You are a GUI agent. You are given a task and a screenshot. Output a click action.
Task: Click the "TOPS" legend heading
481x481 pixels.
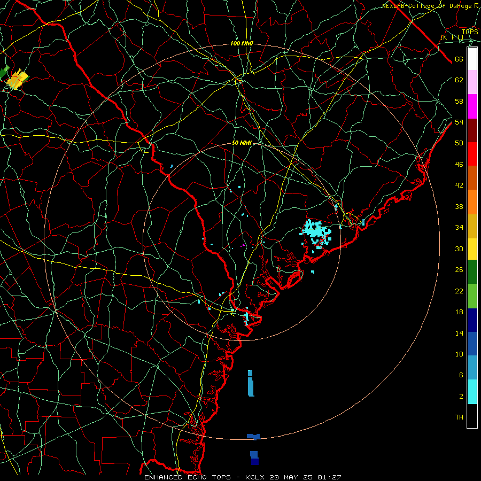(x=470, y=32)
